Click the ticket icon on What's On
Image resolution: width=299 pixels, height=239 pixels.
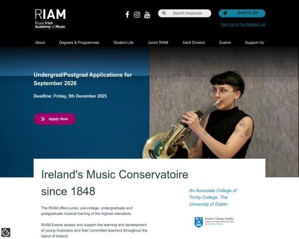[225, 13]
